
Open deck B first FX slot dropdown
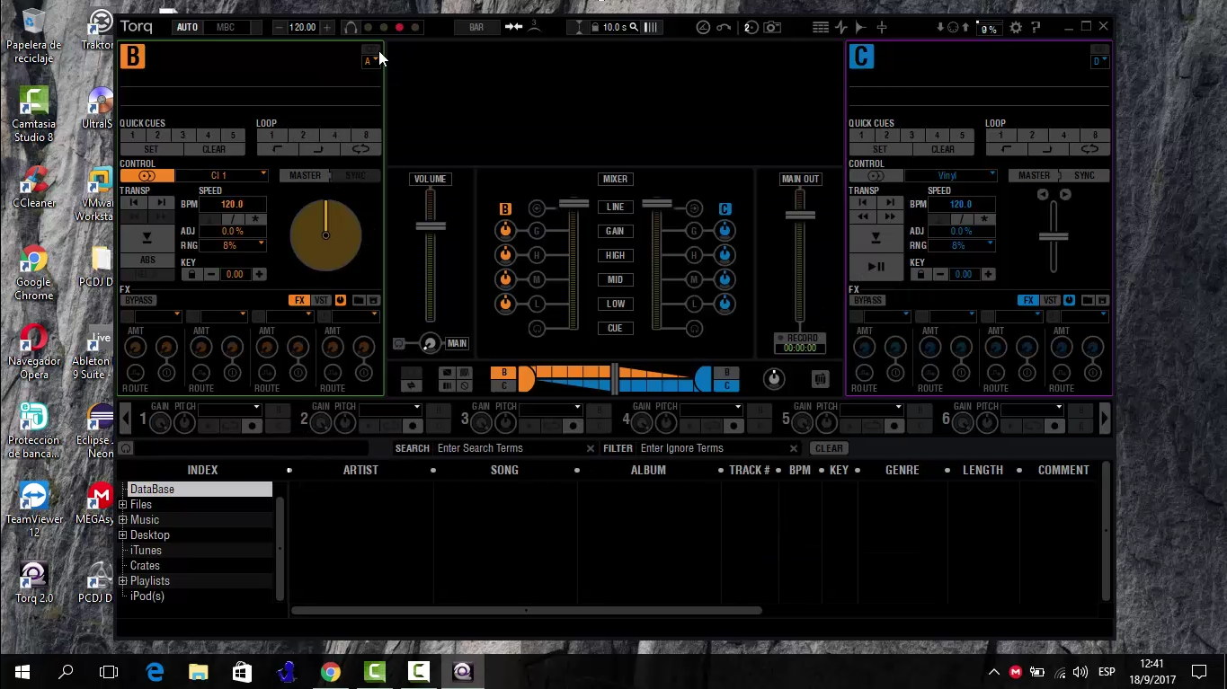pos(158,316)
